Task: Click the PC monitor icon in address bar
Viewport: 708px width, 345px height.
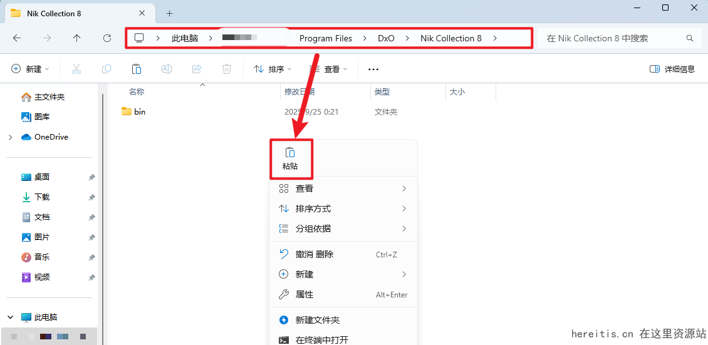Action: 139,38
